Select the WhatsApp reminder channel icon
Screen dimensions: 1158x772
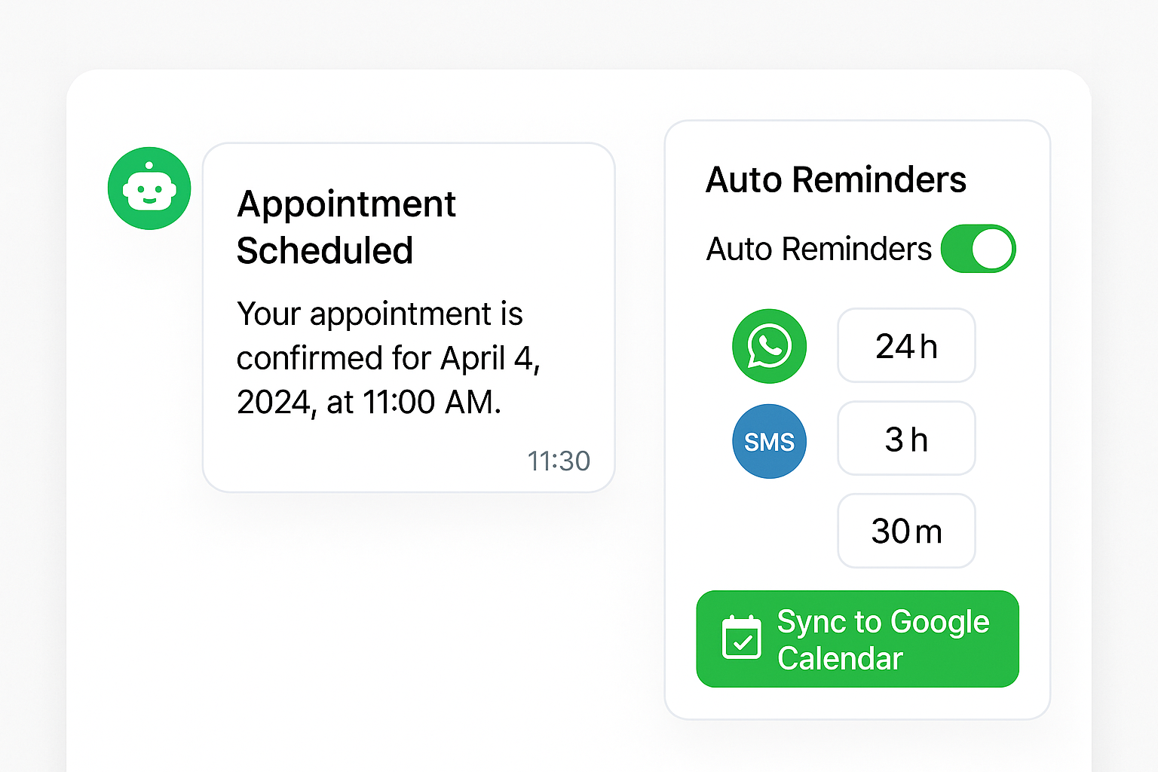[769, 346]
